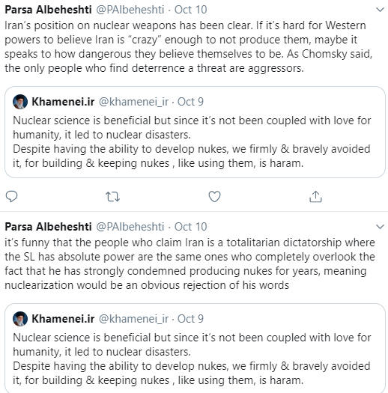Viewport: 388px width, 393px height.
Task: Retweet the first tweet about nuclear weapons
Action: click(112, 197)
